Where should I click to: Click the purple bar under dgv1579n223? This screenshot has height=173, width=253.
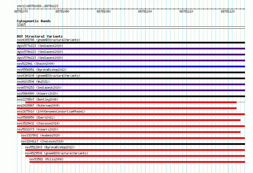[x=131, y=61]
